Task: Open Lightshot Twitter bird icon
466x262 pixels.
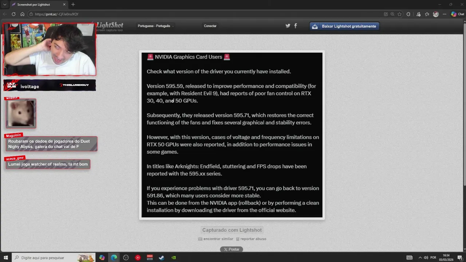Action: tap(288, 26)
